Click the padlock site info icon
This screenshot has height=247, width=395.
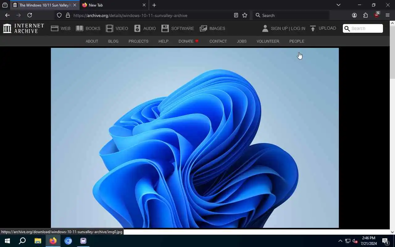coord(68,15)
